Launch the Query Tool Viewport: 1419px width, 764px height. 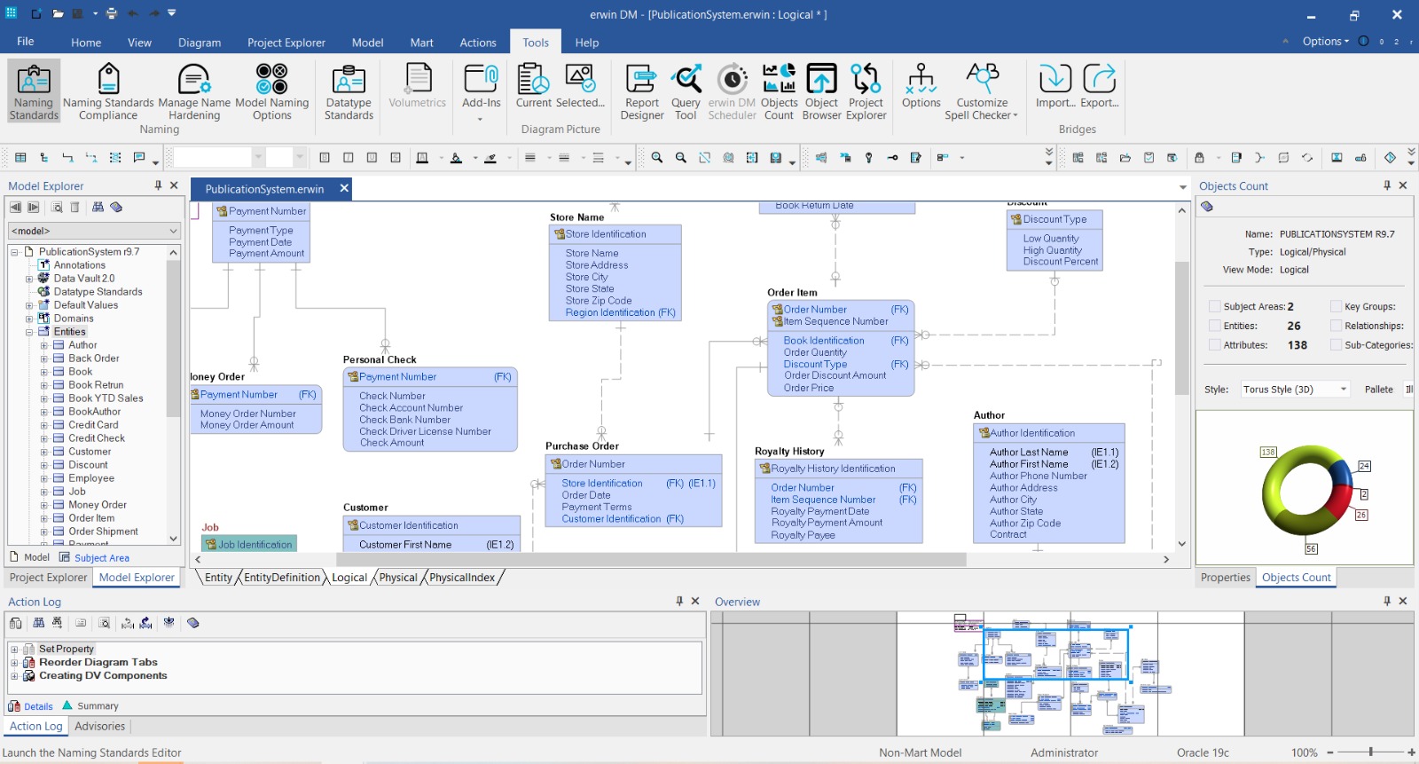(x=686, y=91)
